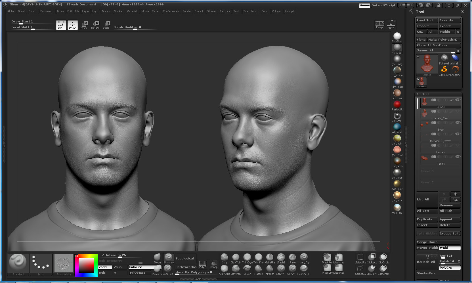This screenshot has height=283, width=472.
Task: Select the Slash2 brush
Action: tap(281, 258)
